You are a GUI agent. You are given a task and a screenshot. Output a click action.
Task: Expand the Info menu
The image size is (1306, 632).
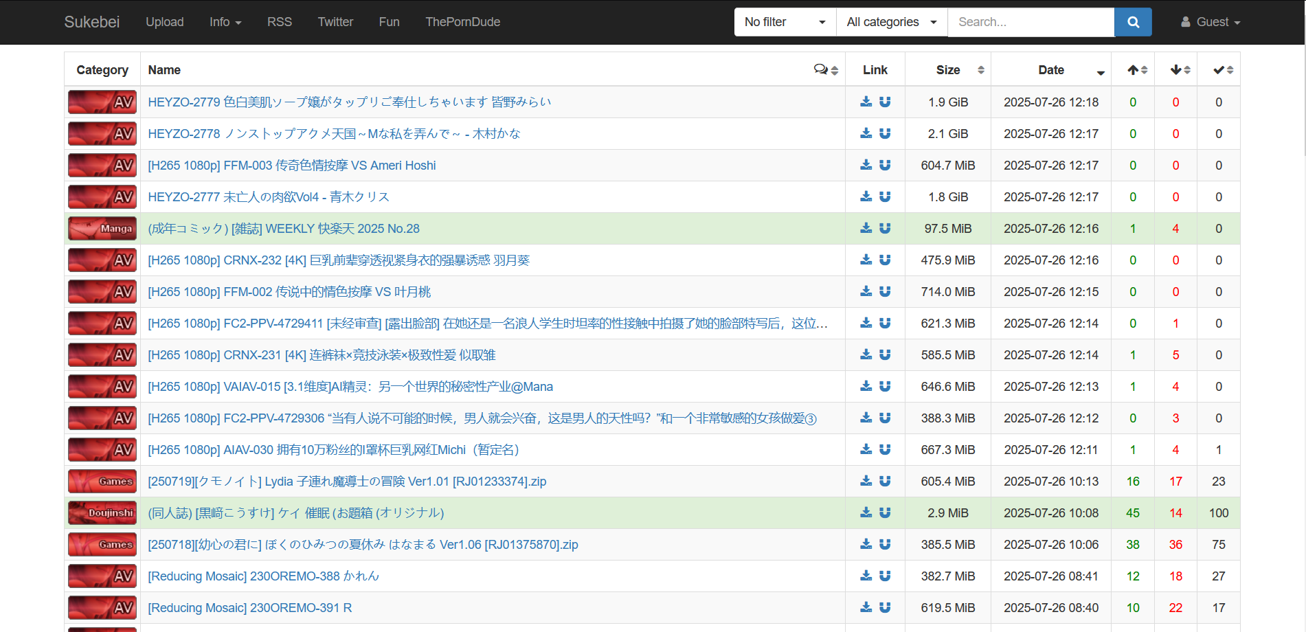(225, 22)
